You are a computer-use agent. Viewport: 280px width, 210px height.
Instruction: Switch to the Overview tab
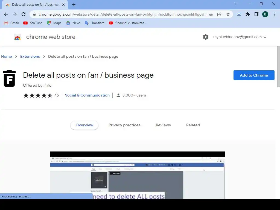point(84,125)
